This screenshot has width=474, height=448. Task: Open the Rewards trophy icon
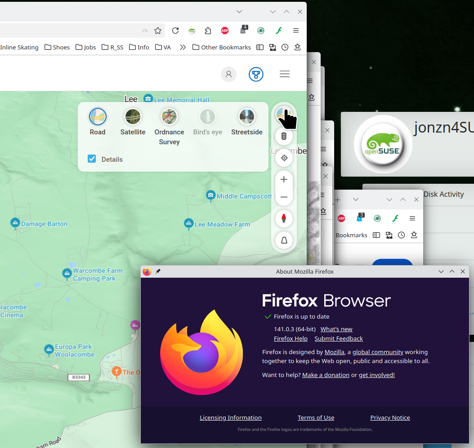click(x=256, y=74)
